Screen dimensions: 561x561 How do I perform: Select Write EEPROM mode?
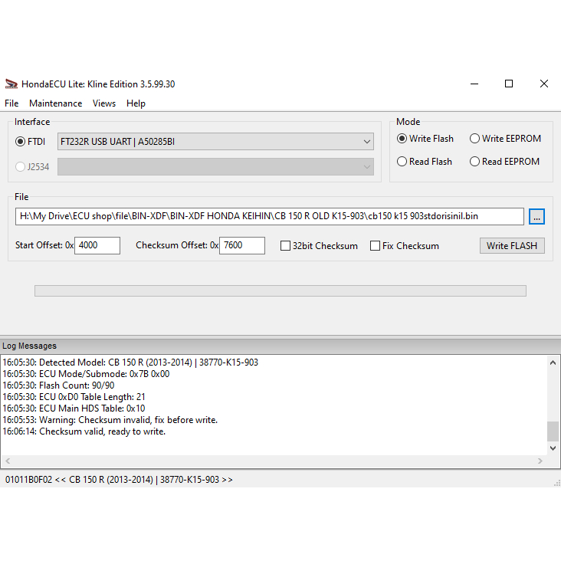coord(475,139)
